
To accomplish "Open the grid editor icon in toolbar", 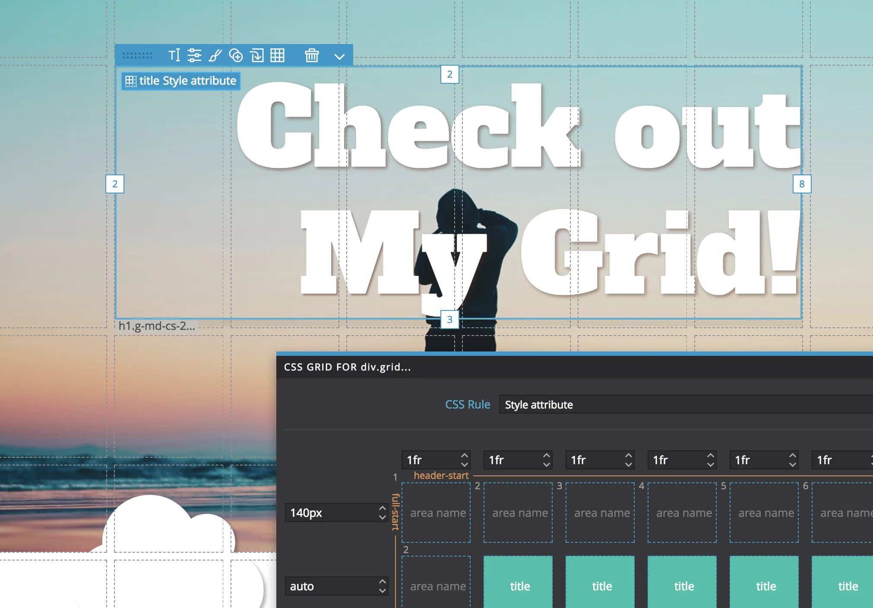I will [x=277, y=55].
